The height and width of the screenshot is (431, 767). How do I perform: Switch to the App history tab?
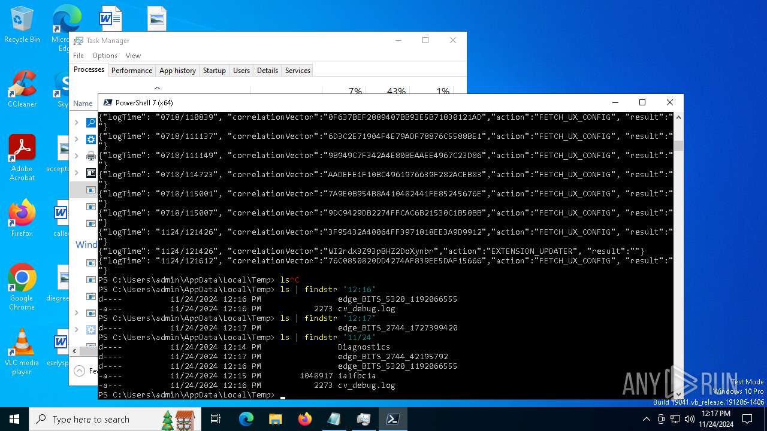point(177,71)
